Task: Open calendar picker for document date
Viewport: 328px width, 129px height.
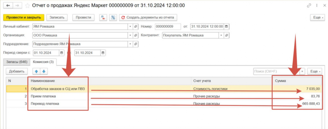Action: click(x=226, y=27)
